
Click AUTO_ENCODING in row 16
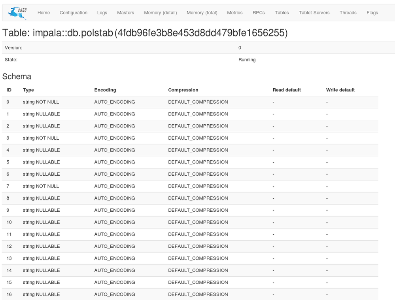(115, 294)
